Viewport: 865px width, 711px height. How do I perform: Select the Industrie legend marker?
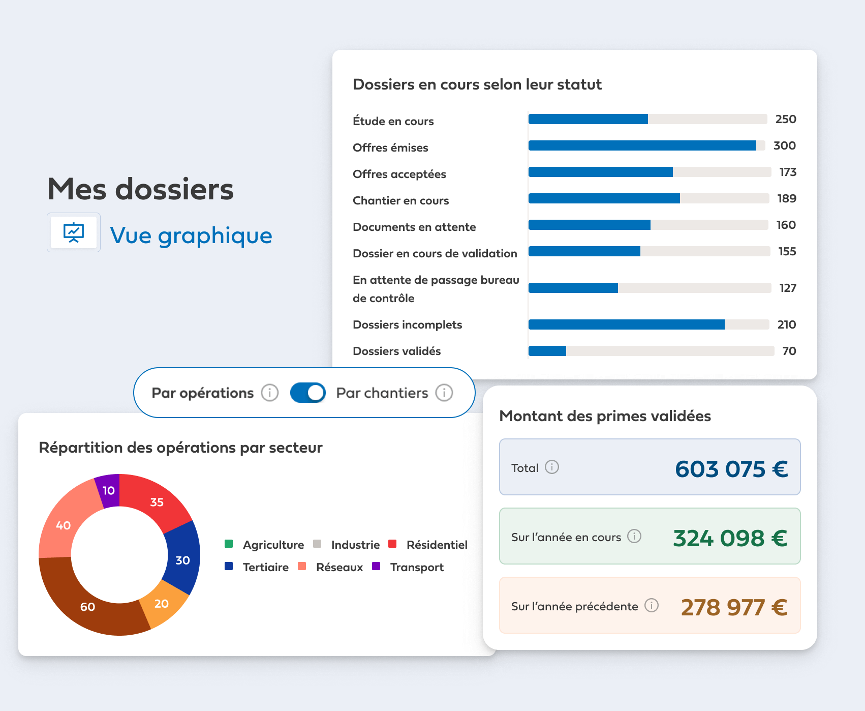317,544
